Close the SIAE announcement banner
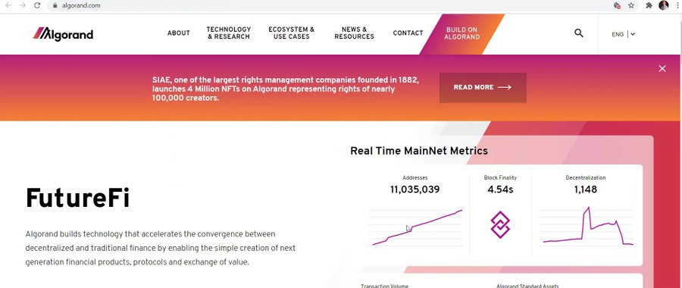This screenshot has width=682, height=288. [662, 69]
